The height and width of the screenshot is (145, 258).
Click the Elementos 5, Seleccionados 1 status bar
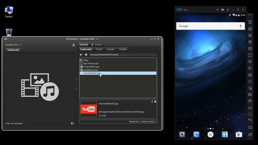[x=118, y=122]
